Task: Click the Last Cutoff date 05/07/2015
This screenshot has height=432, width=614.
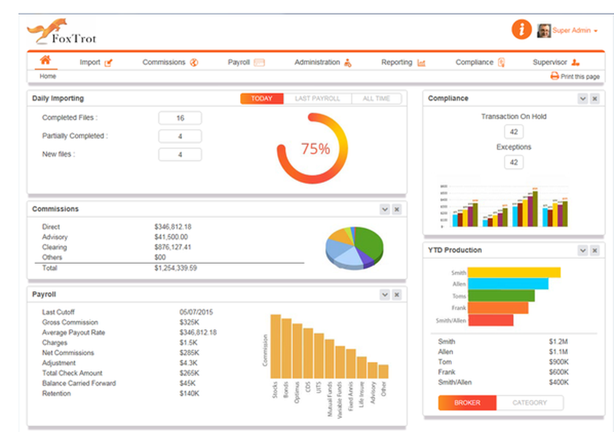Action: click(x=196, y=312)
